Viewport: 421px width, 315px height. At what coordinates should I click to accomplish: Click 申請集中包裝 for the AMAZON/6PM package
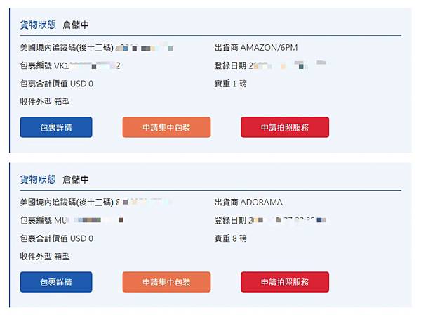[166, 127]
